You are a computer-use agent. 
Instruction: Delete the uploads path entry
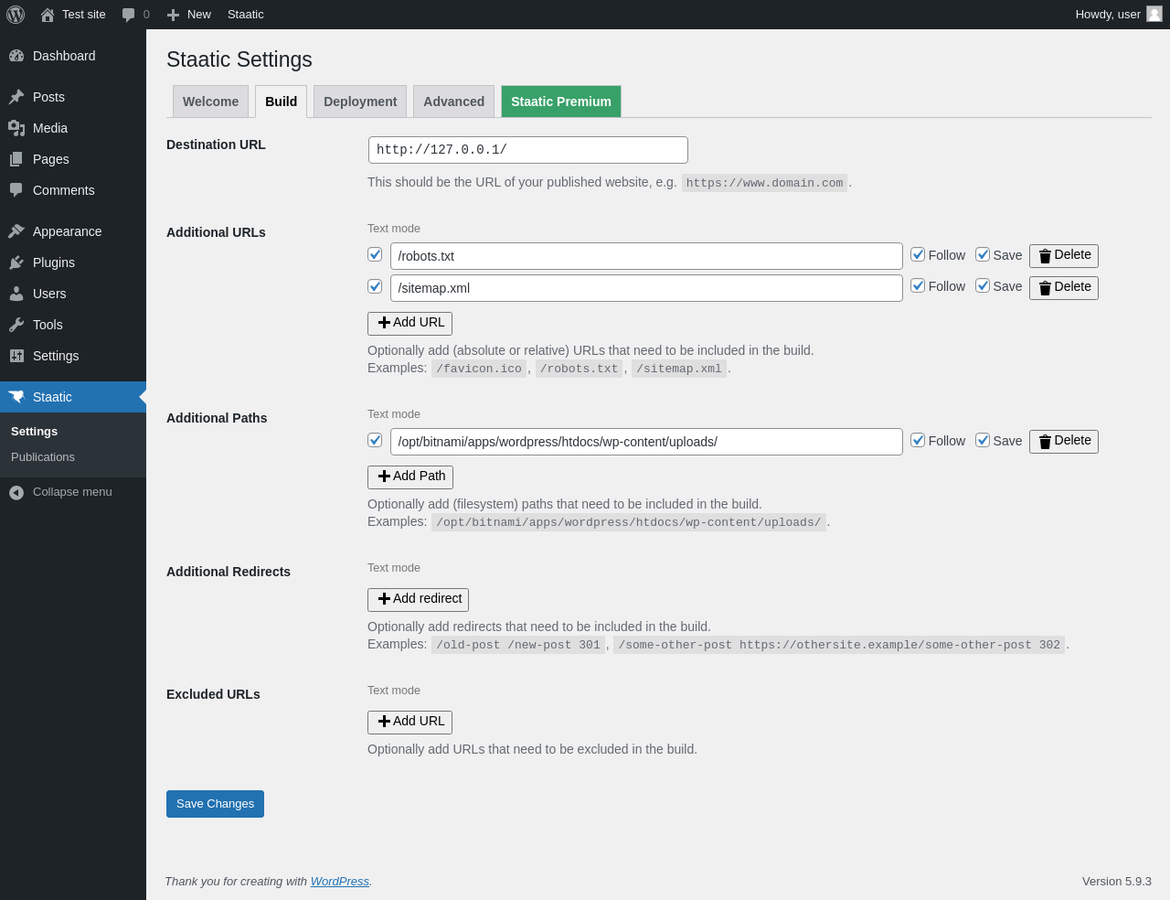pyautogui.click(x=1064, y=442)
